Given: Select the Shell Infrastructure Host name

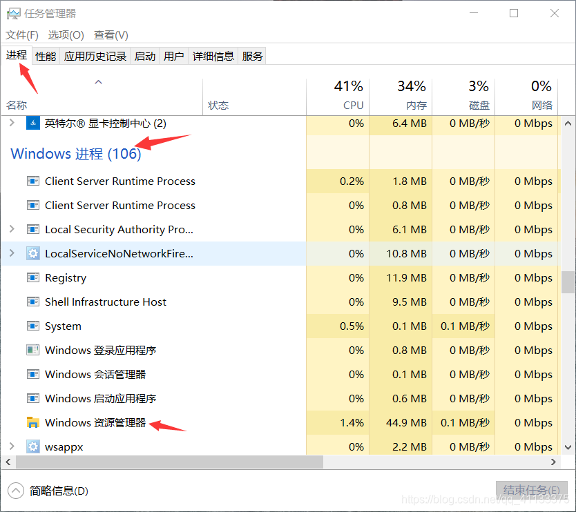Looking at the screenshot, I should 106,302.
